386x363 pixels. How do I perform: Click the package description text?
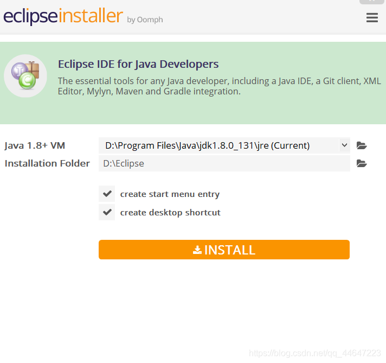click(x=220, y=86)
